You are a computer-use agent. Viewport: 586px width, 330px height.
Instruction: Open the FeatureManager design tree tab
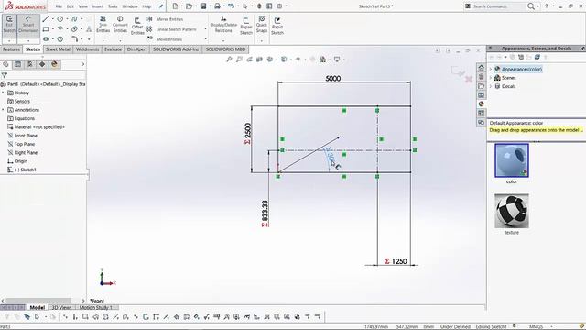tap(5, 64)
